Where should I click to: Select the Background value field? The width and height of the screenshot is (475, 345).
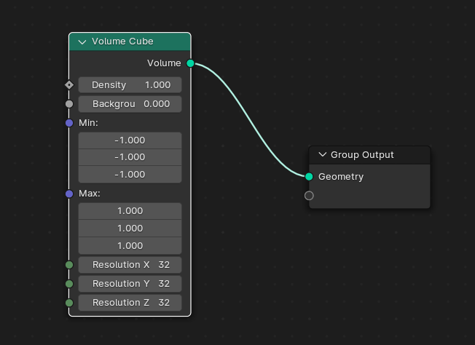130,104
